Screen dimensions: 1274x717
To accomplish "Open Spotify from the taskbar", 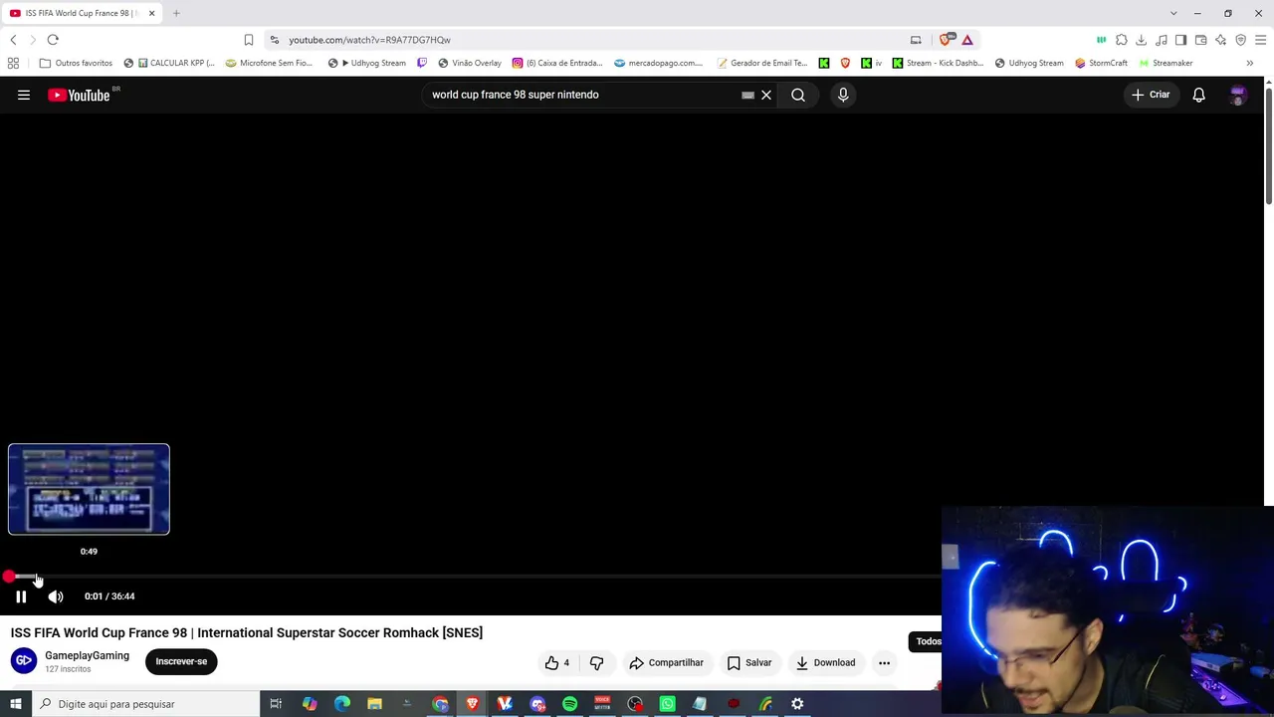I will coord(569,704).
